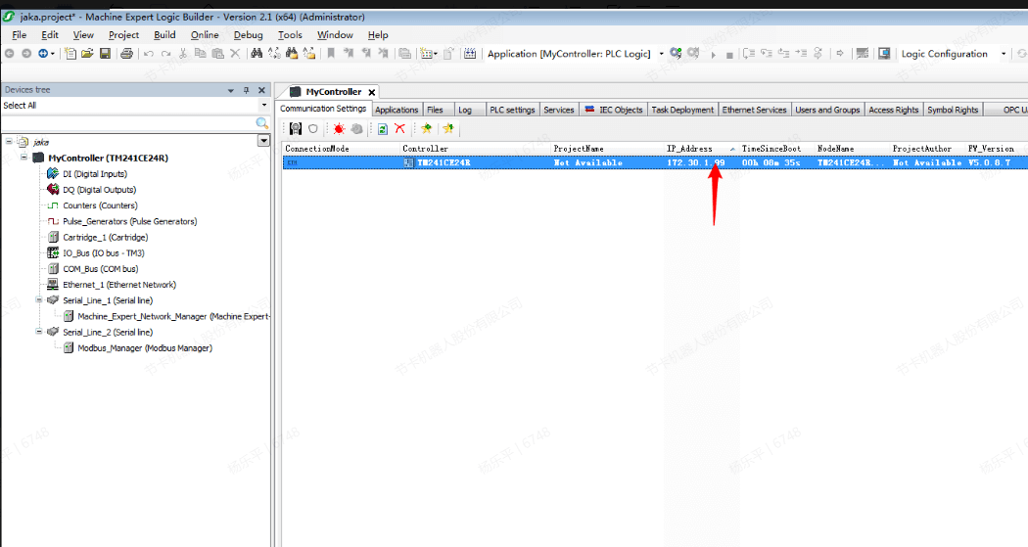The height and width of the screenshot is (547, 1028).
Task: Click the refresh controller list icon
Action: pos(382,128)
